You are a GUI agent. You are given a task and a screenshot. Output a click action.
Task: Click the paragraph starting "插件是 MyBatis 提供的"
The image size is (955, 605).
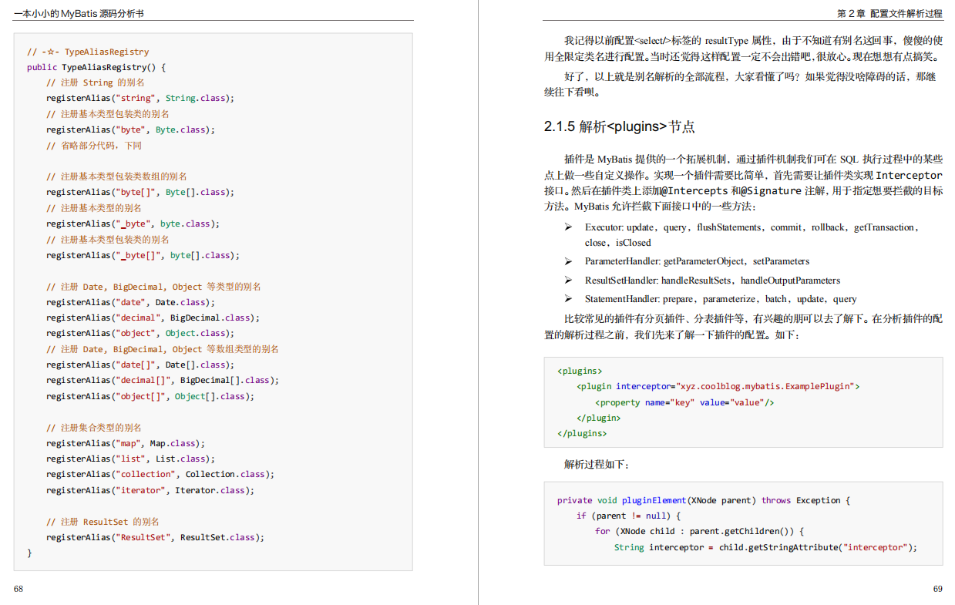click(x=743, y=183)
